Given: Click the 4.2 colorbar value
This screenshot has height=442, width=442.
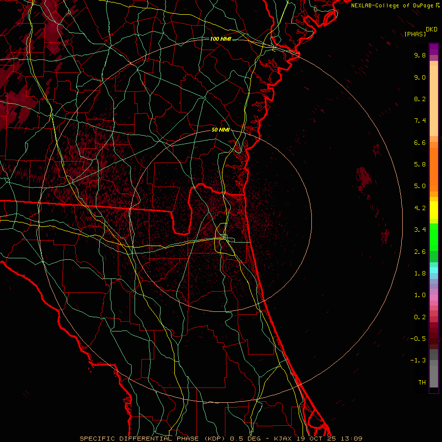Looking at the screenshot, I should [420, 208].
